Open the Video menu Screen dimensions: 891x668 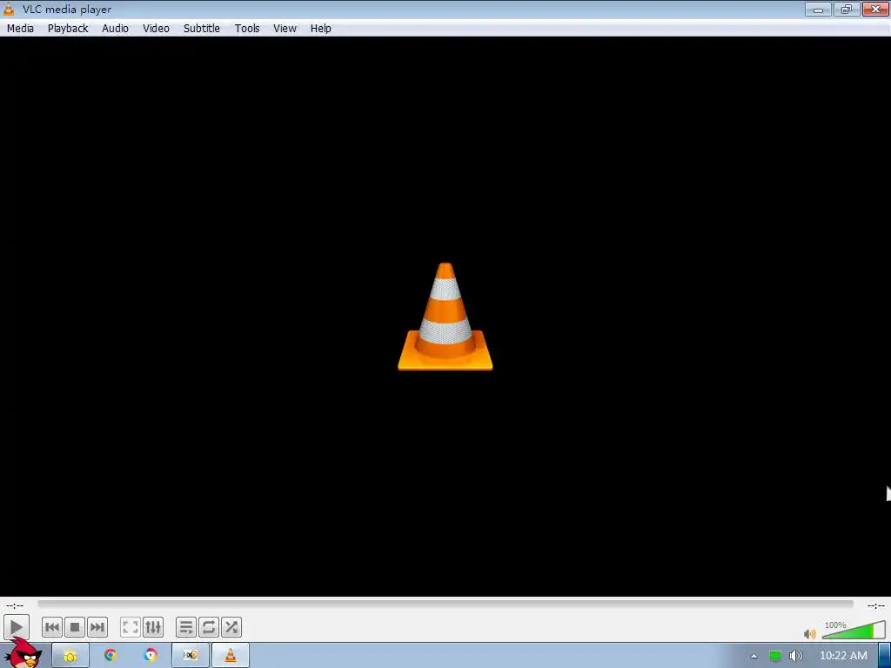157,29
